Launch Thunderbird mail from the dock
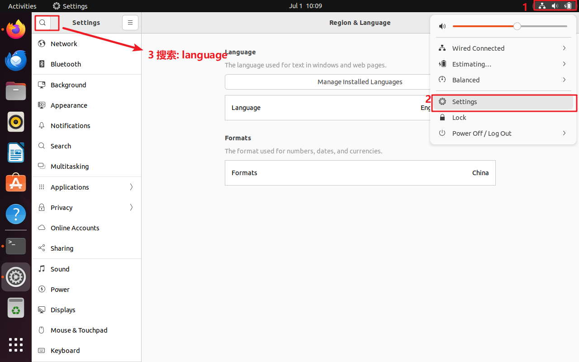The image size is (579, 362). pos(16,61)
